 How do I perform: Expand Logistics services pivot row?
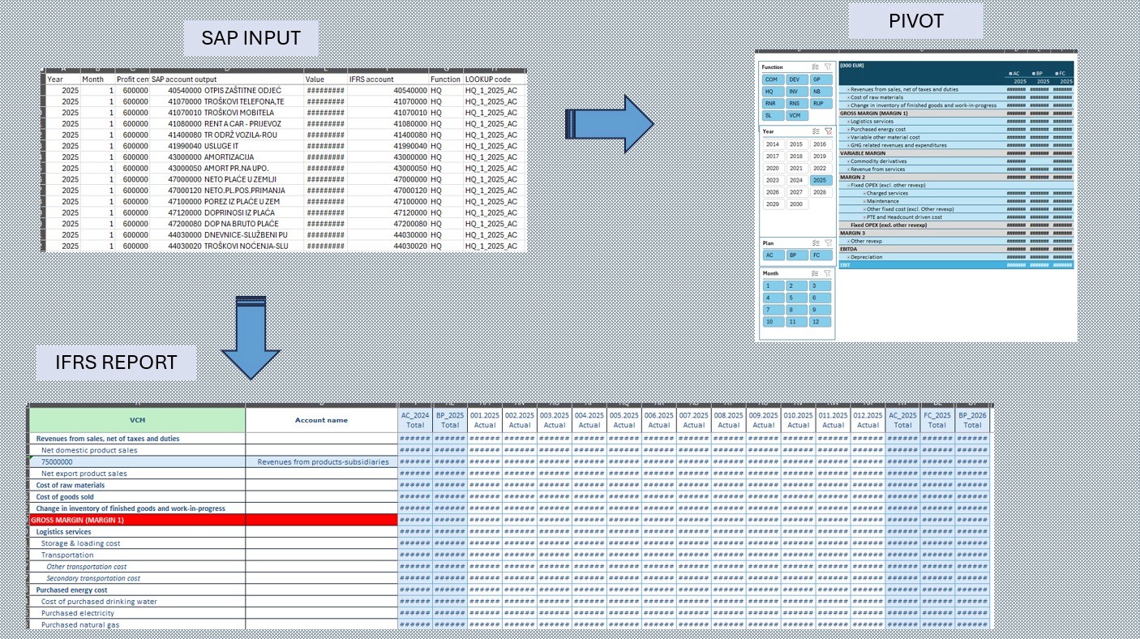pos(848,121)
